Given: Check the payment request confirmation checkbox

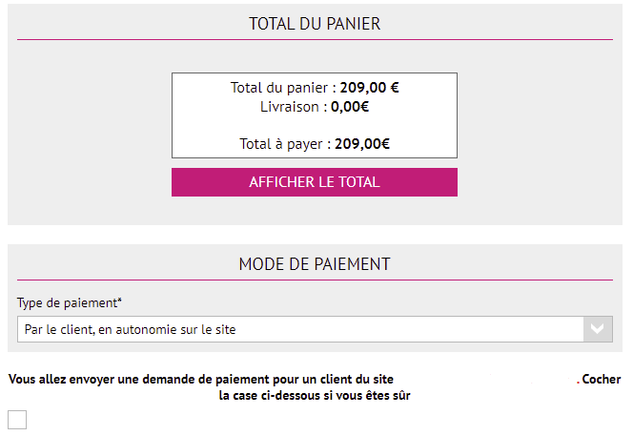Looking at the screenshot, I should pos(17,420).
